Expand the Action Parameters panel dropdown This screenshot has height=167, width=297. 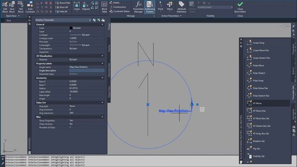coord(171,16)
